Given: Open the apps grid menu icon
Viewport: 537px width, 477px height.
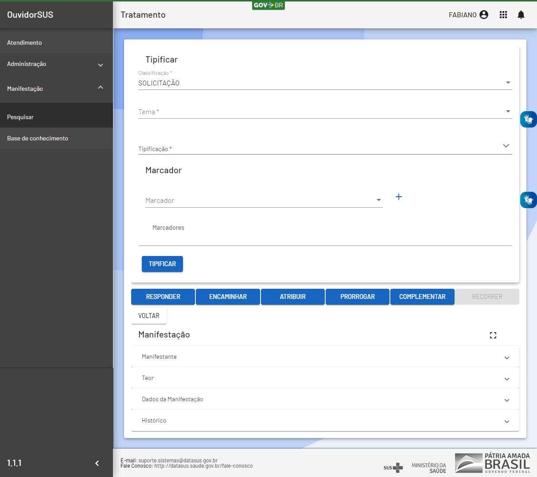Looking at the screenshot, I should click(503, 15).
